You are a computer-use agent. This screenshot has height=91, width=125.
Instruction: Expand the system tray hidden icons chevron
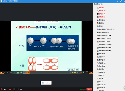pyautogui.click(x=71, y=72)
